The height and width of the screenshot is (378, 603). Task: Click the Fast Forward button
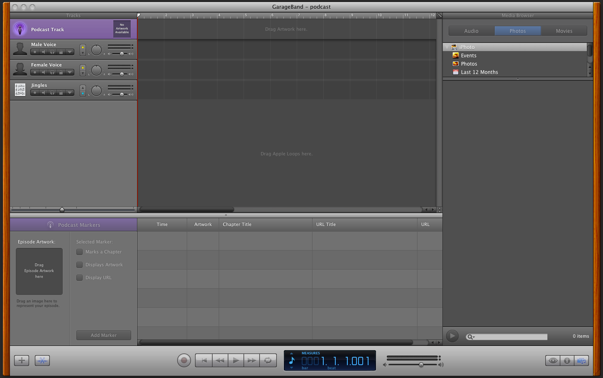(251, 360)
